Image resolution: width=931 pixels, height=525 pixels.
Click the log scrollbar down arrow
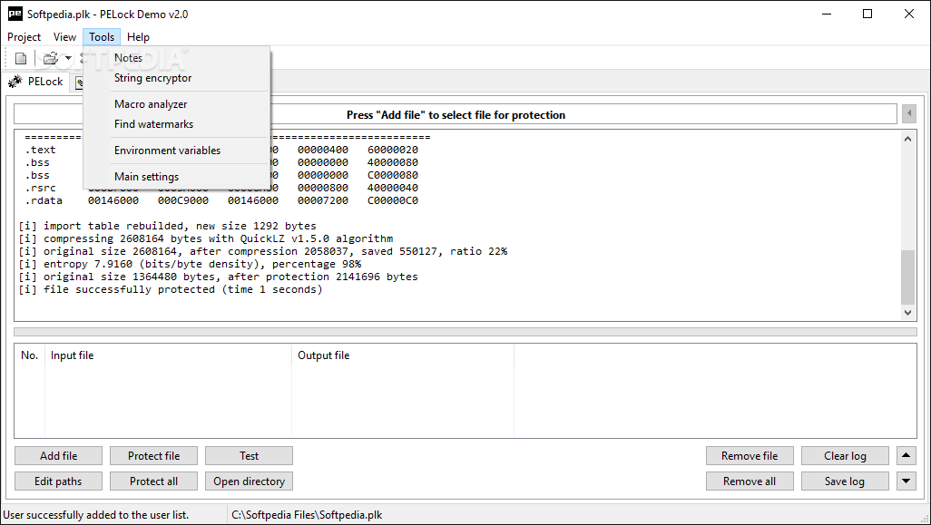[x=907, y=313]
